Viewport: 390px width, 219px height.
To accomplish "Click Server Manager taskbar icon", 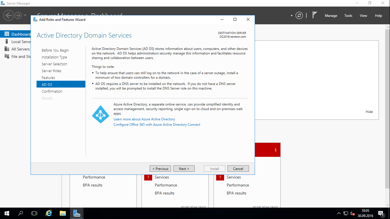I will tap(77, 213).
